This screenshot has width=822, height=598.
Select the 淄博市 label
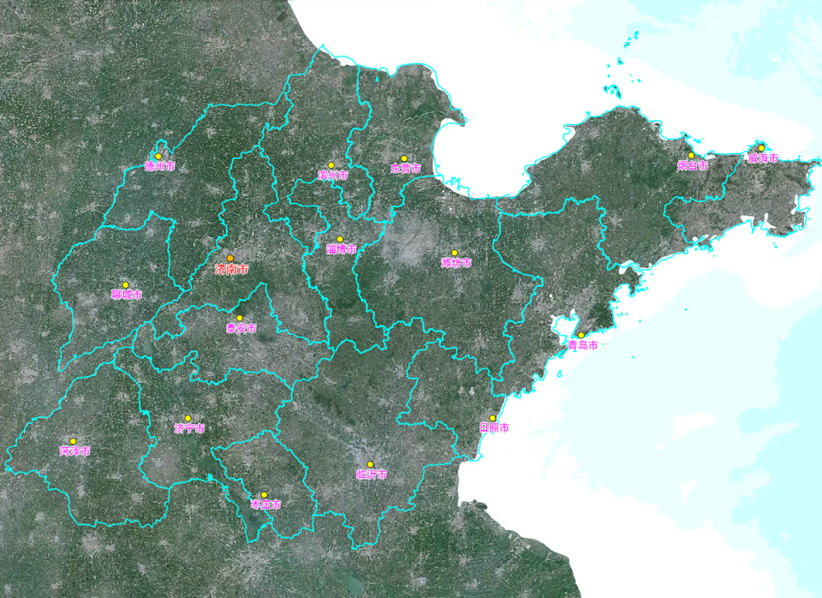pyautogui.click(x=342, y=249)
